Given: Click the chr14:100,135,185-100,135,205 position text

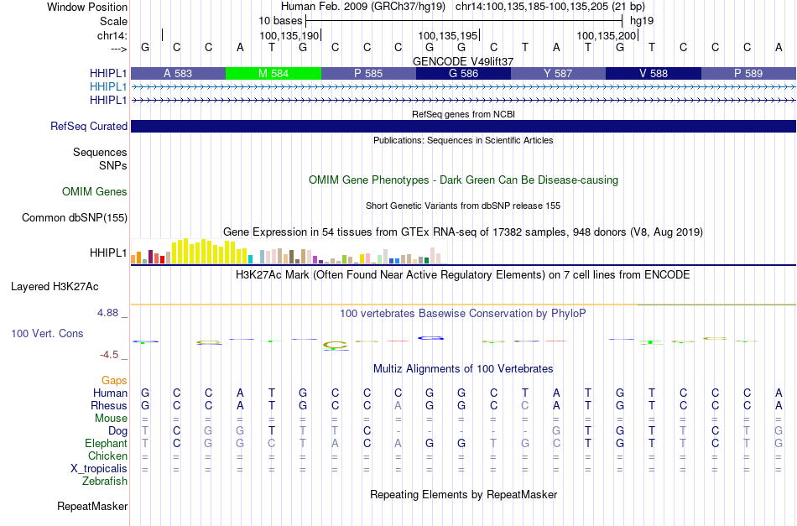Looking at the screenshot, I should click(550, 7).
